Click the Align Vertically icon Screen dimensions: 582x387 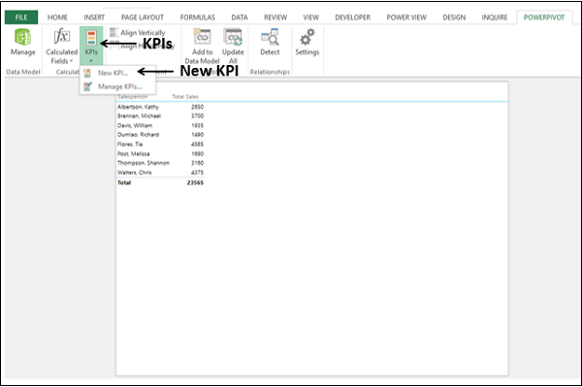pyautogui.click(x=113, y=32)
